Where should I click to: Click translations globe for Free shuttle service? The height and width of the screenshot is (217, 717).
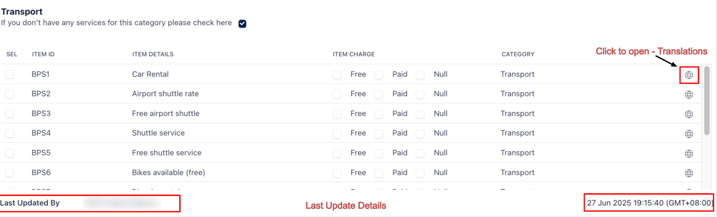tap(689, 153)
